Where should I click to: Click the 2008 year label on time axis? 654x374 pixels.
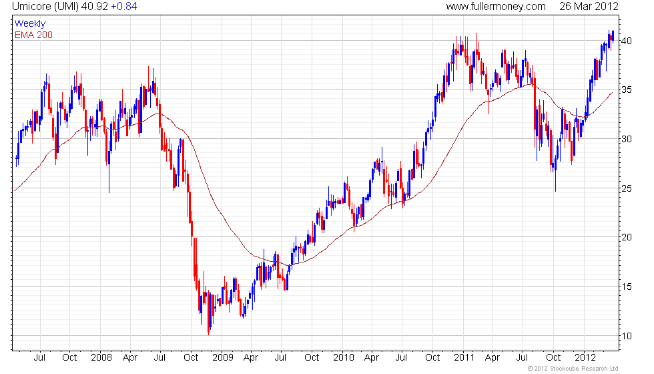(101, 358)
